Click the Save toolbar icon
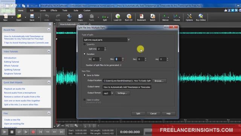 [32, 17]
